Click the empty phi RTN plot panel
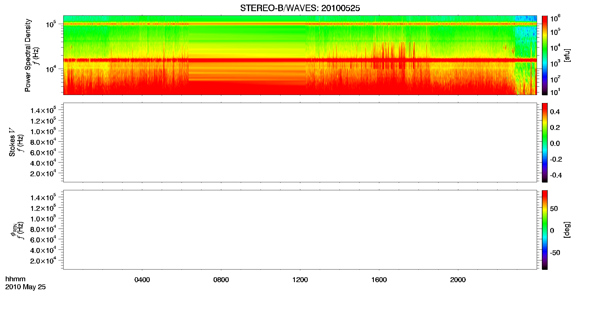The image size is (600, 309). point(300,230)
